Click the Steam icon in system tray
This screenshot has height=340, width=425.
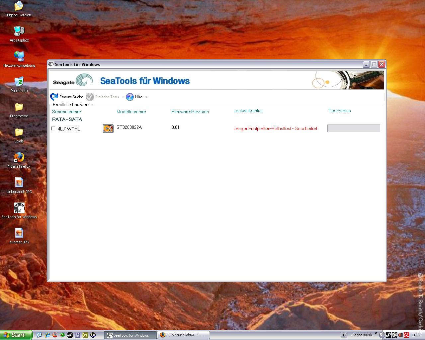(x=388, y=335)
